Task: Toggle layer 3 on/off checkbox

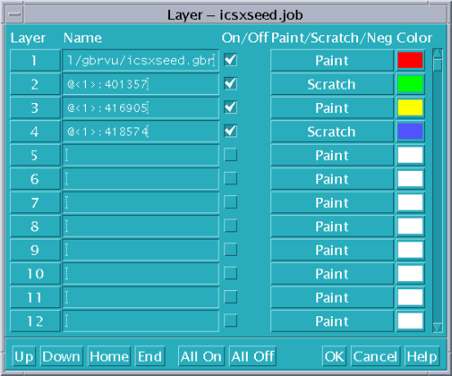Action: [231, 108]
